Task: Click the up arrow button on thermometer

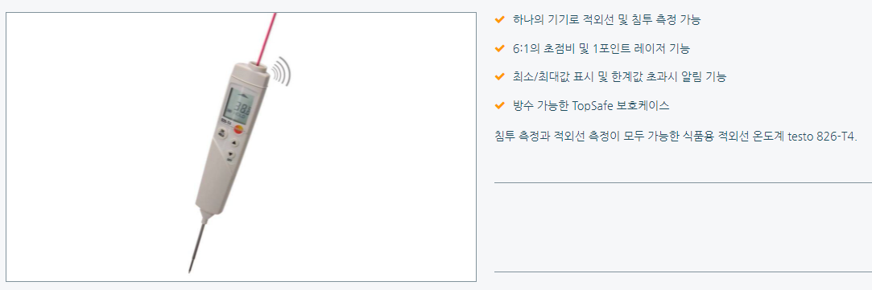Action: 233,143
